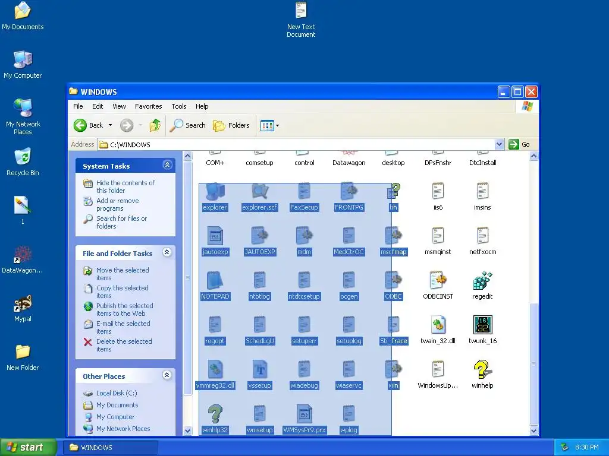Open the Edit menu
This screenshot has height=456, width=609.
click(x=98, y=106)
